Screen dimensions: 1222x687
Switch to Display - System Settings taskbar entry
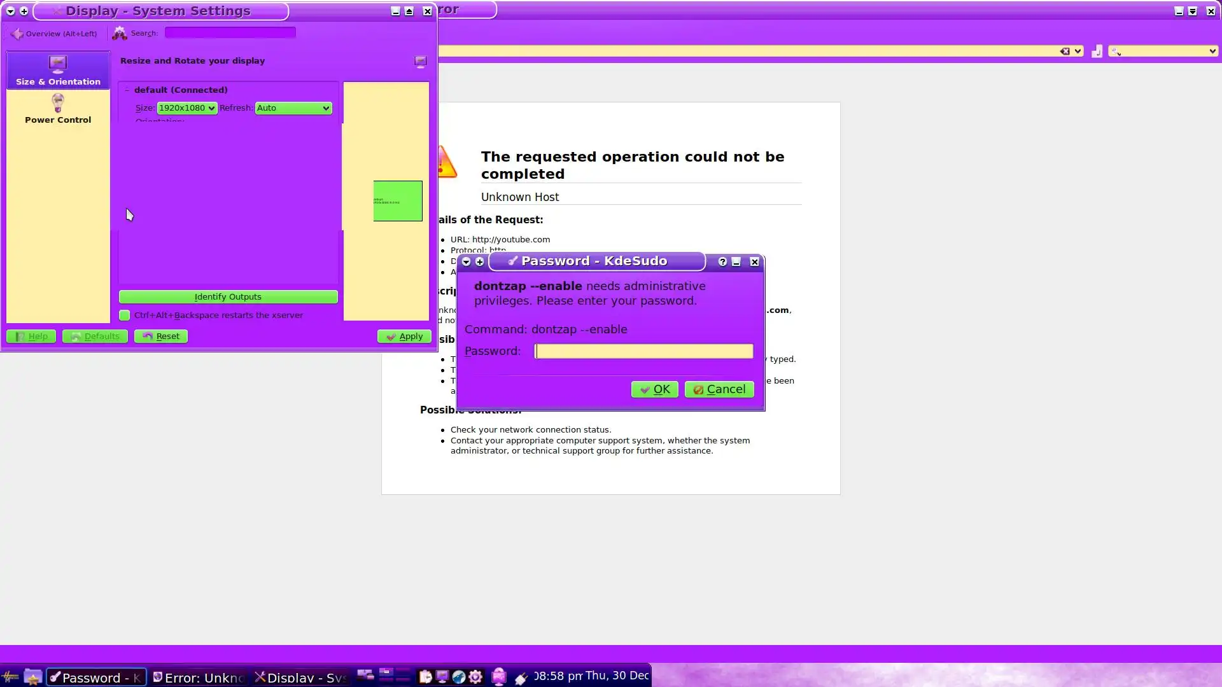pos(300,677)
